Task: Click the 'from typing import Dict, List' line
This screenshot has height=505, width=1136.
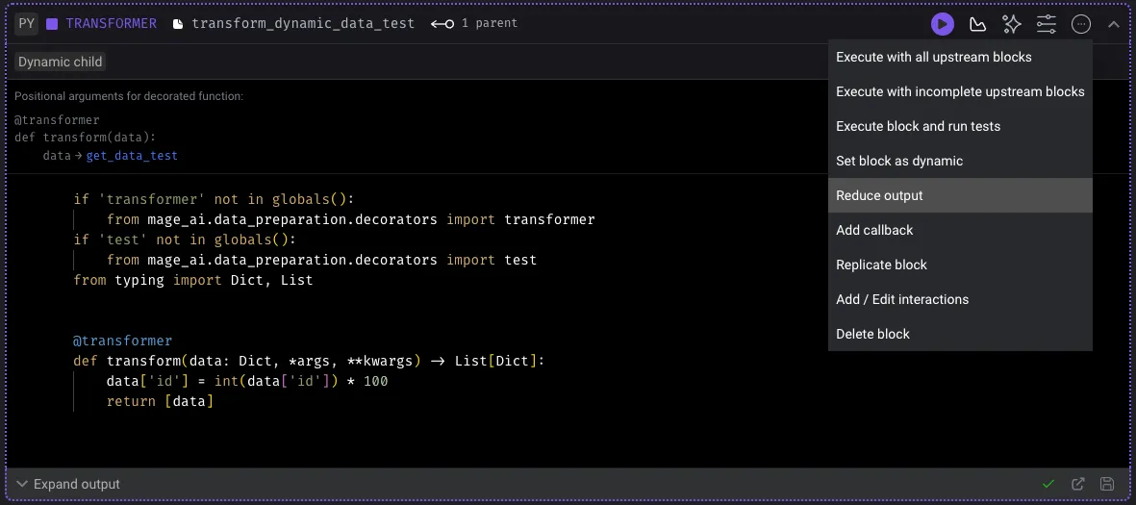Action: (x=193, y=280)
